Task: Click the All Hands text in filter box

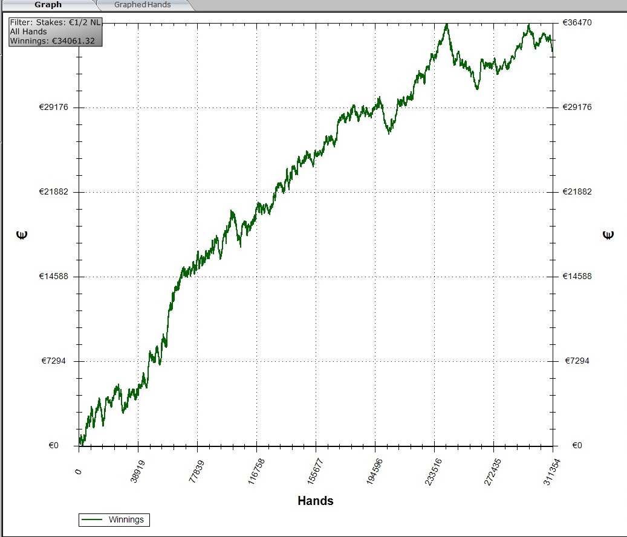Action: point(28,31)
